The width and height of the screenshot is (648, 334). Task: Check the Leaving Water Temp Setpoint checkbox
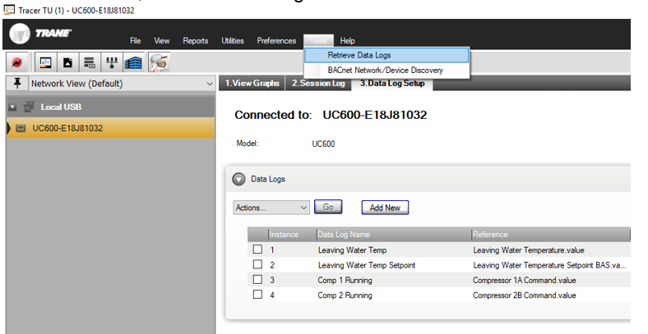tap(257, 264)
